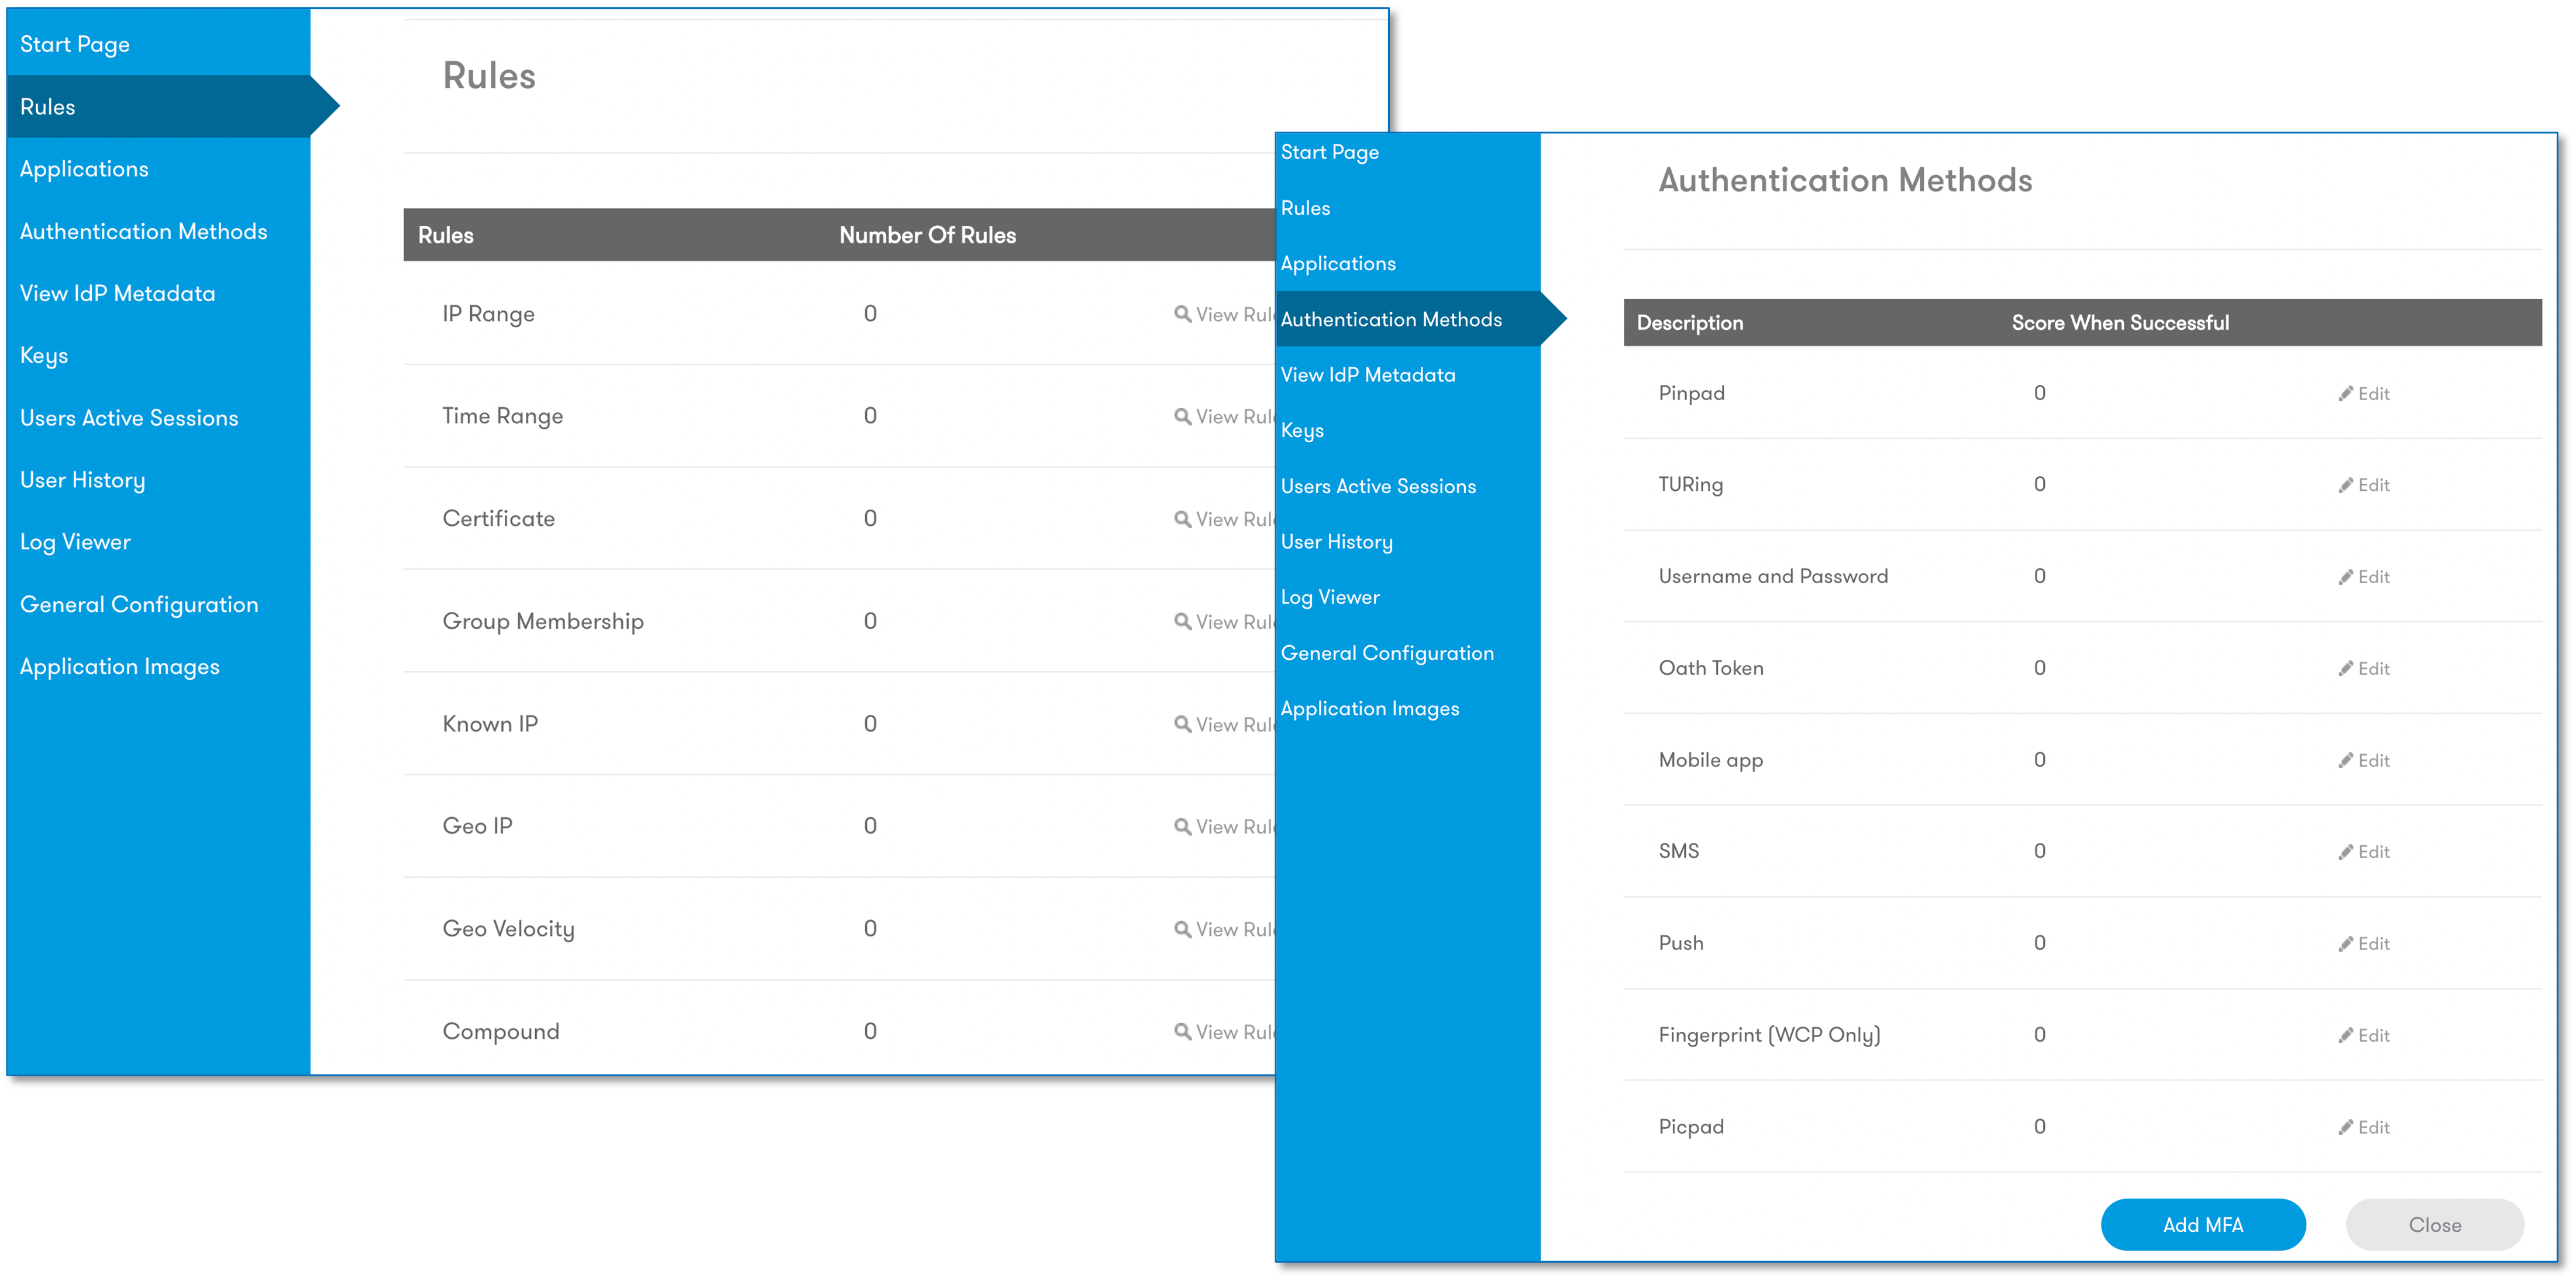
Task: Click the 'Fingerprint (WCP Only)' description
Action: pos(1769,1035)
